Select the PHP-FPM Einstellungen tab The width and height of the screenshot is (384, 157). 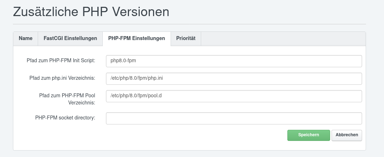(137, 39)
